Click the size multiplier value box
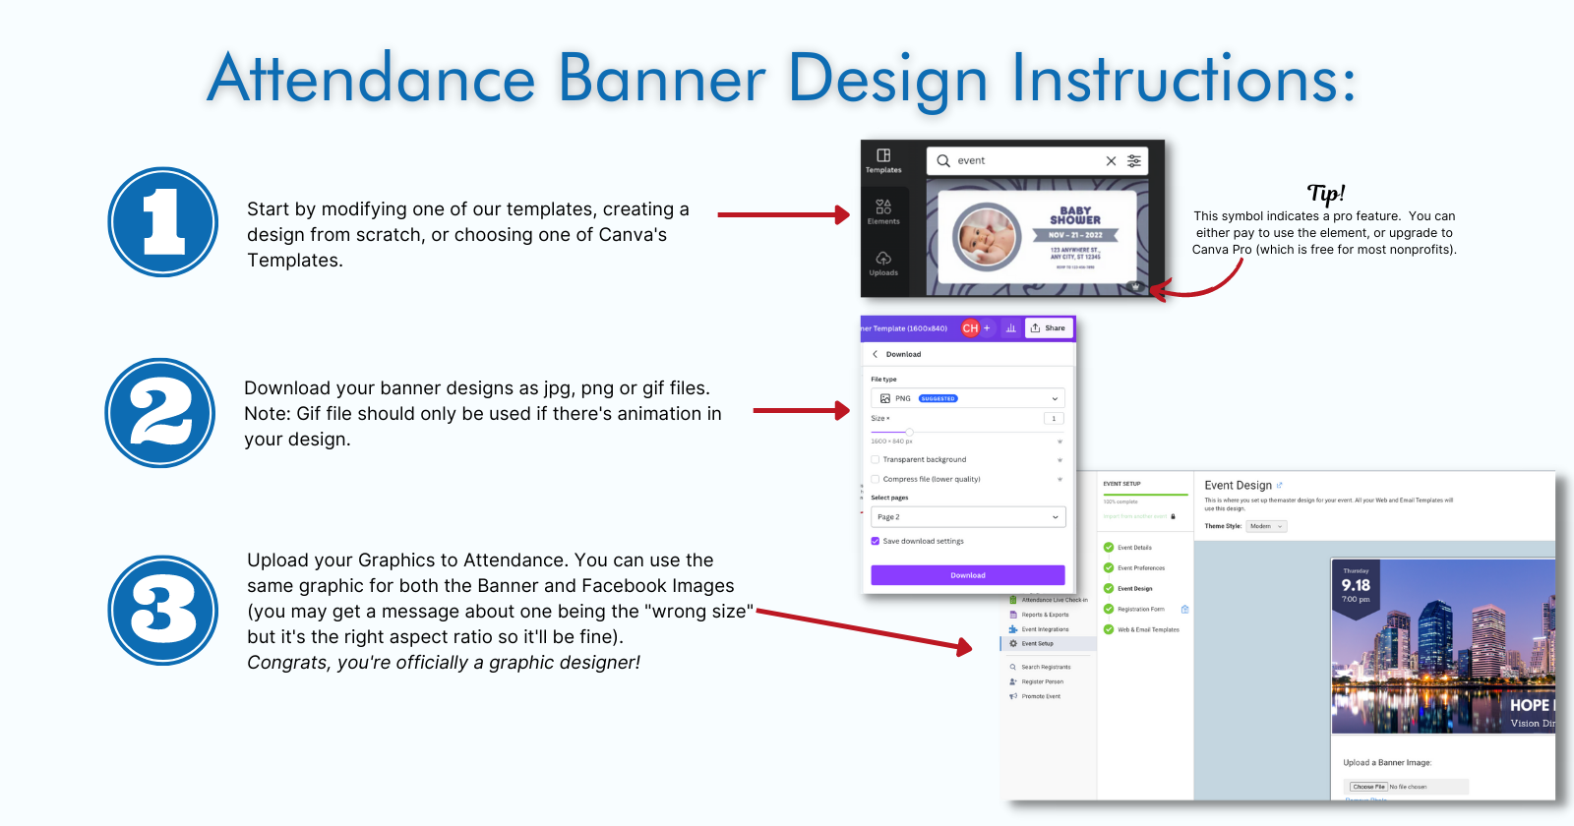 [x=1054, y=419]
